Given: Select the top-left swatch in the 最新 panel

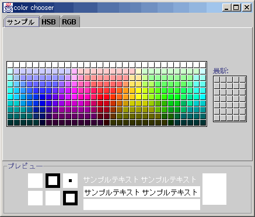Looking at the screenshot, I should click(217, 80).
